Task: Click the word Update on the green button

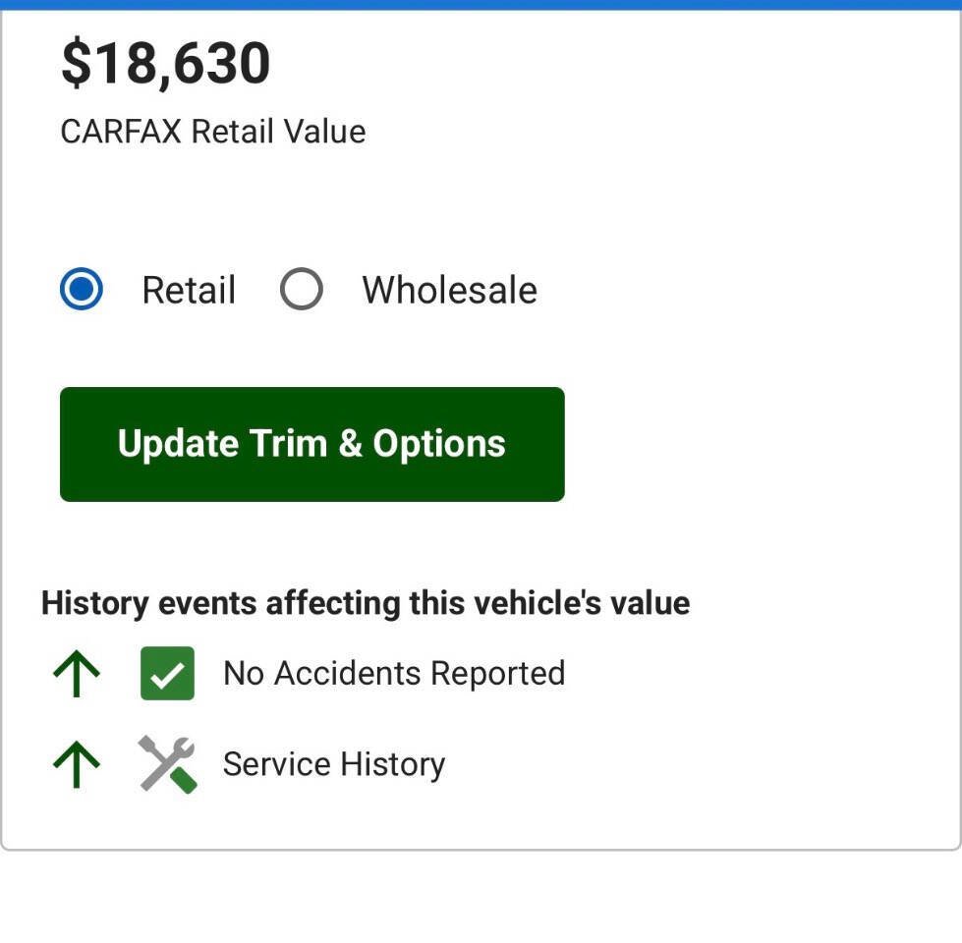Action: (178, 443)
